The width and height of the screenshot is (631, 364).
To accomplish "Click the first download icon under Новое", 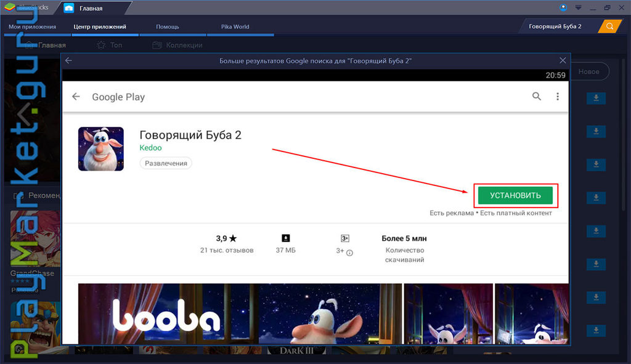I will coord(596,98).
